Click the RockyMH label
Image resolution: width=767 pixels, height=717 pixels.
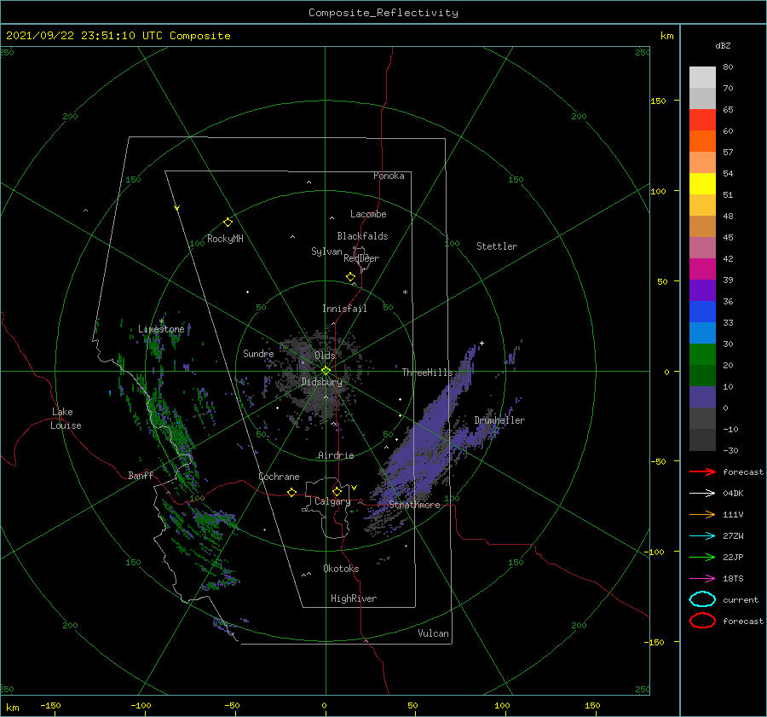coord(225,239)
